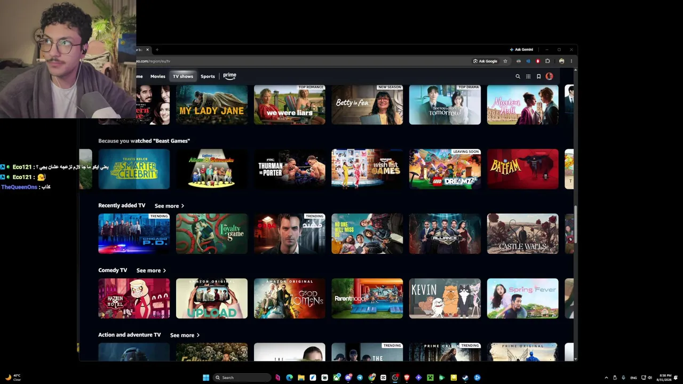Open the Chrome three-dot menu
Viewport: 683px width, 384px height.
[x=571, y=61]
